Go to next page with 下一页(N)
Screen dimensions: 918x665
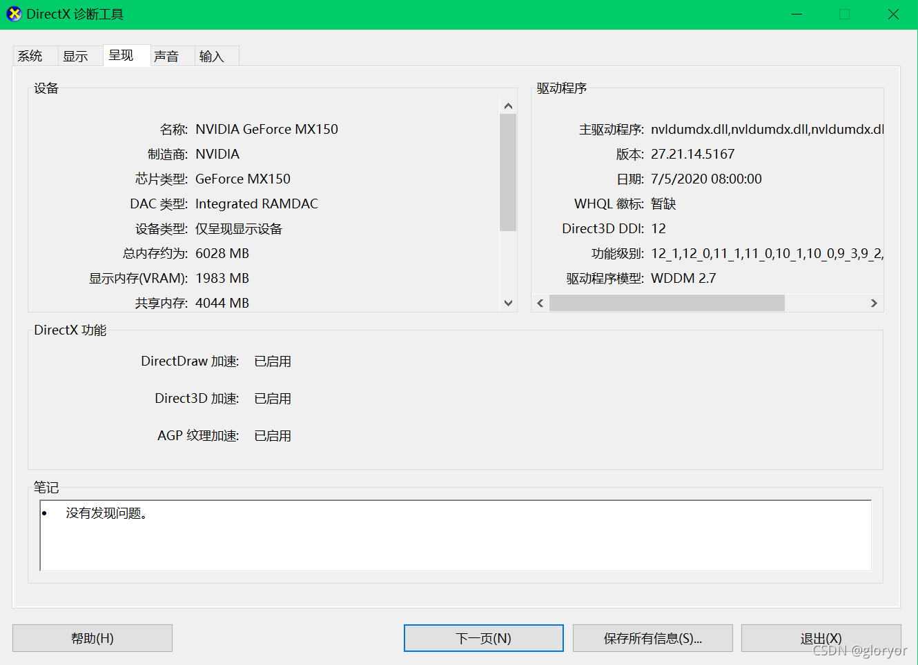483,638
